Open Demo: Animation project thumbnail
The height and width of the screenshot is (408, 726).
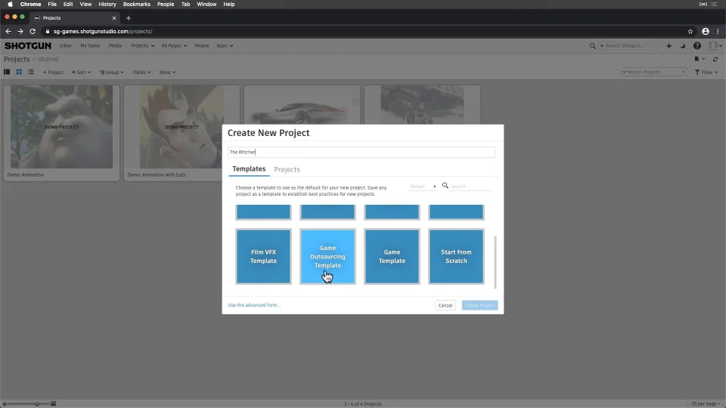[x=61, y=127]
